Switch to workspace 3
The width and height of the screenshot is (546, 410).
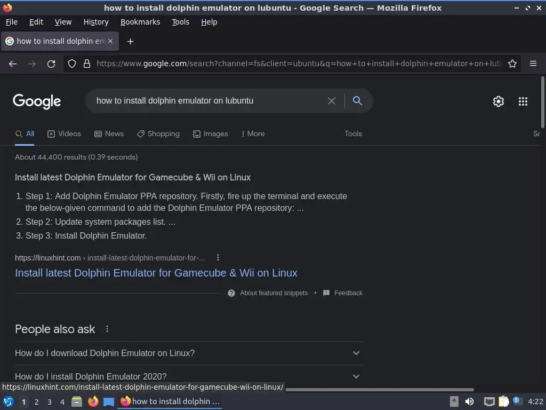[50, 402]
